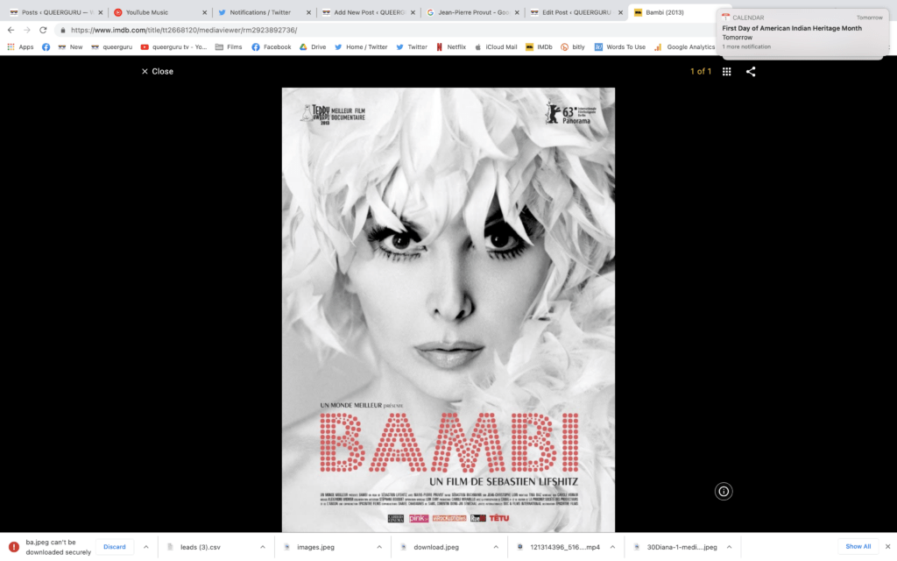The height and width of the screenshot is (561, 897).
Task: Close the Notifications / Twitter tab
Action: tap(309, 12)
